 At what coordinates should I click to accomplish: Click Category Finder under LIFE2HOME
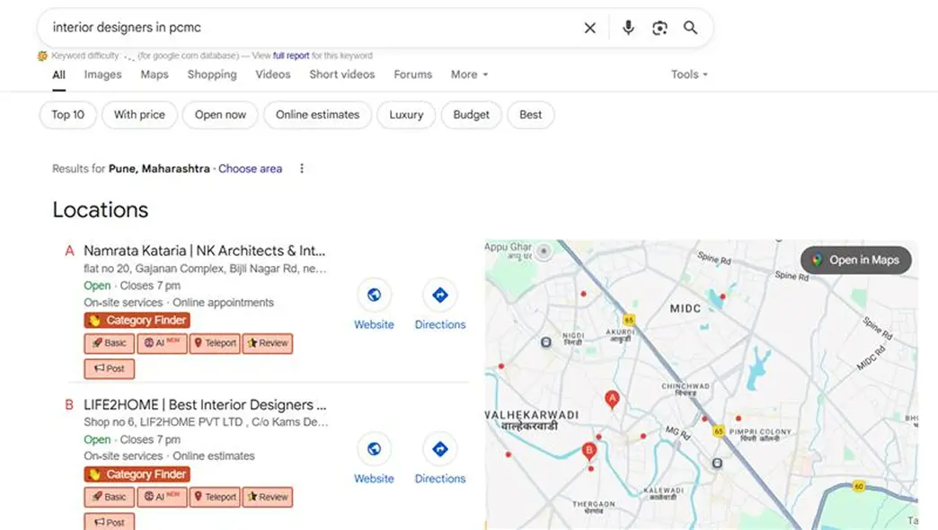point(137,474)
